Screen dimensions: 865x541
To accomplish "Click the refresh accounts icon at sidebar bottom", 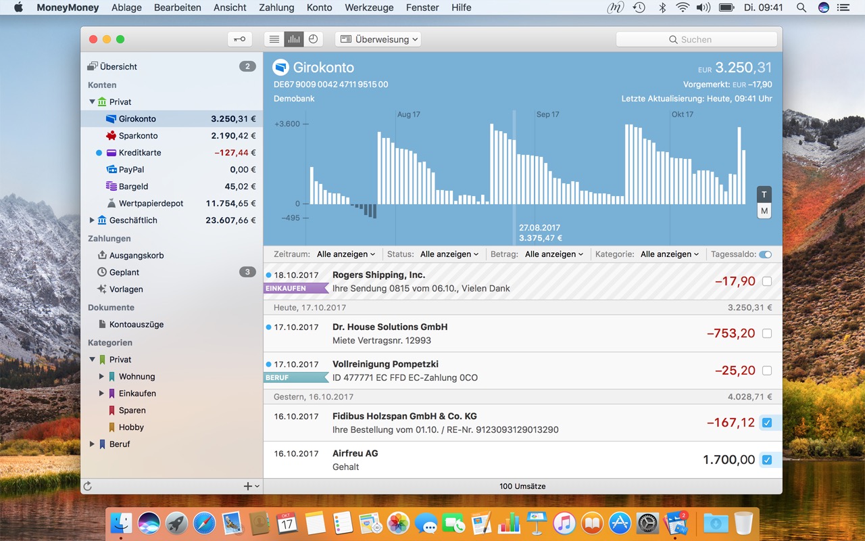I will tap(87, 486).
